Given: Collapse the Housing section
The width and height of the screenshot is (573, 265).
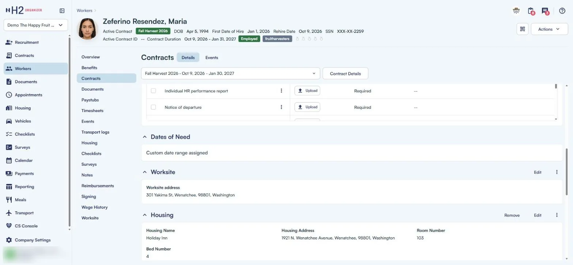Looking at the screenshot, I should point(145,215).
